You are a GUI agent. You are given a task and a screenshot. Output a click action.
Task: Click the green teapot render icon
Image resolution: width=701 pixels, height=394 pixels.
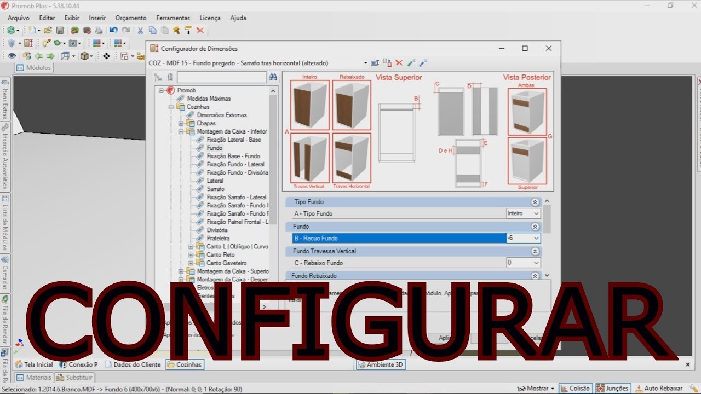coord(58,43)
